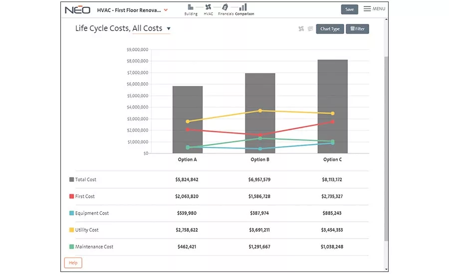Open the All Costs dropdown arrow
Viewport: 449px width, 274px height.
pos(169,28)
